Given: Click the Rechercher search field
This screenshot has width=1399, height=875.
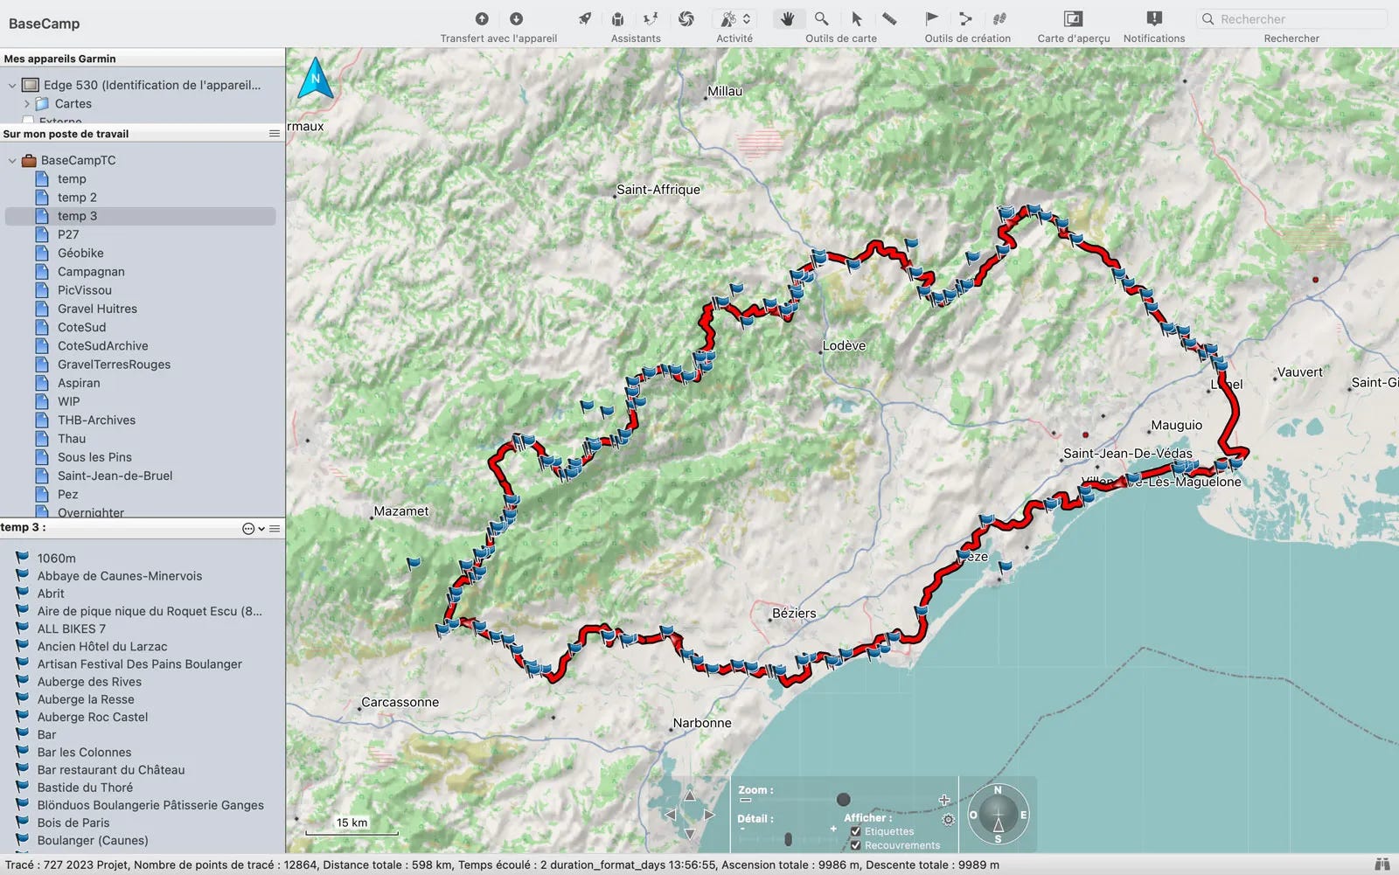Looking at the screenshot, I should tap(1291, 18).
